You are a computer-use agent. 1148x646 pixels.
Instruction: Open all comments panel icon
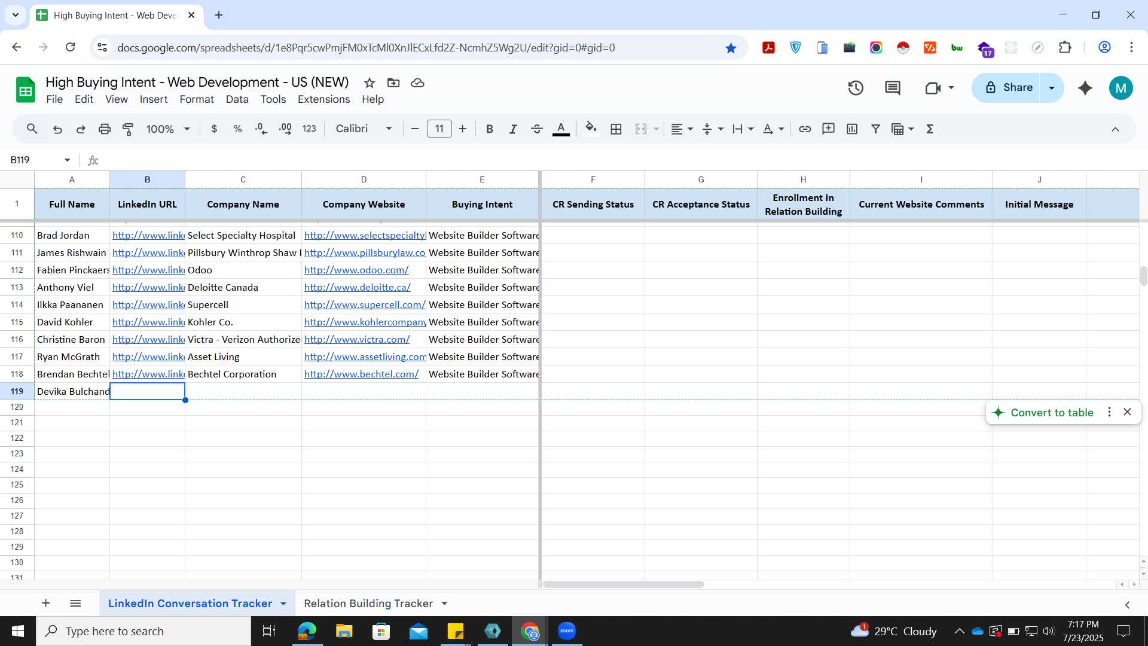point(893,88)
